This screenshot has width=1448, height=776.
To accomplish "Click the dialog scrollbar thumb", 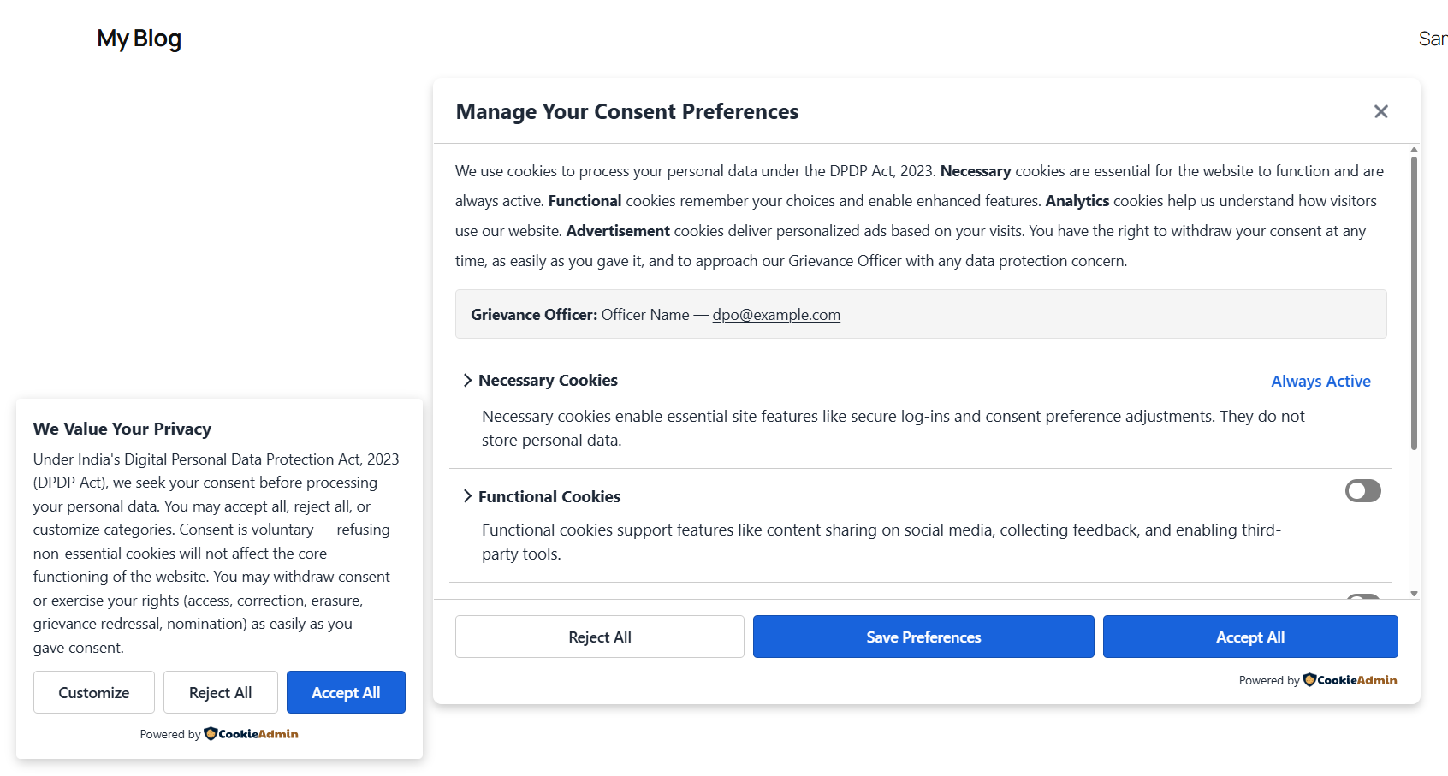I will (x=1414, y=302).
